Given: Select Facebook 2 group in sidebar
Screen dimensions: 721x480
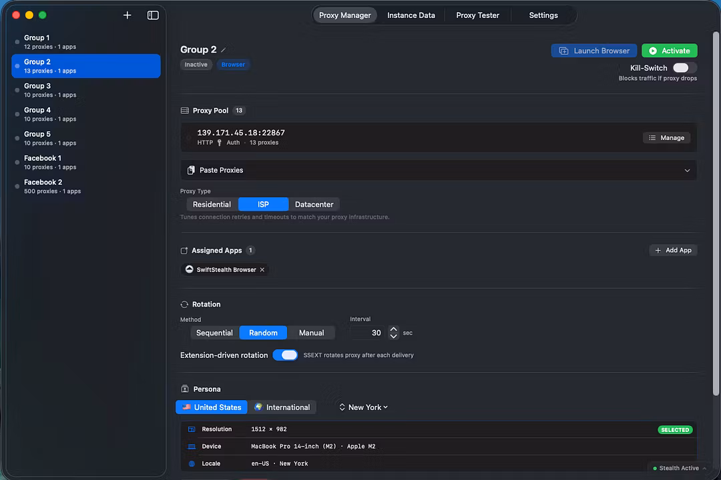Looking at the screenshot, I should tap(86, 187).
